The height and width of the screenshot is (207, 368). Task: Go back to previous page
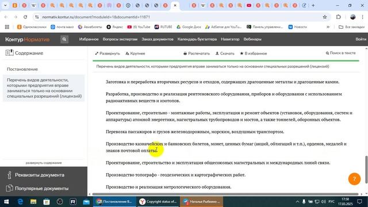6,17
